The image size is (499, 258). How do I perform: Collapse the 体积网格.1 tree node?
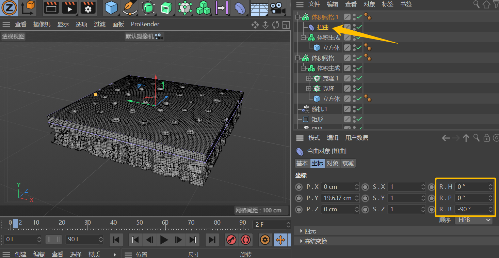[297, 17]
